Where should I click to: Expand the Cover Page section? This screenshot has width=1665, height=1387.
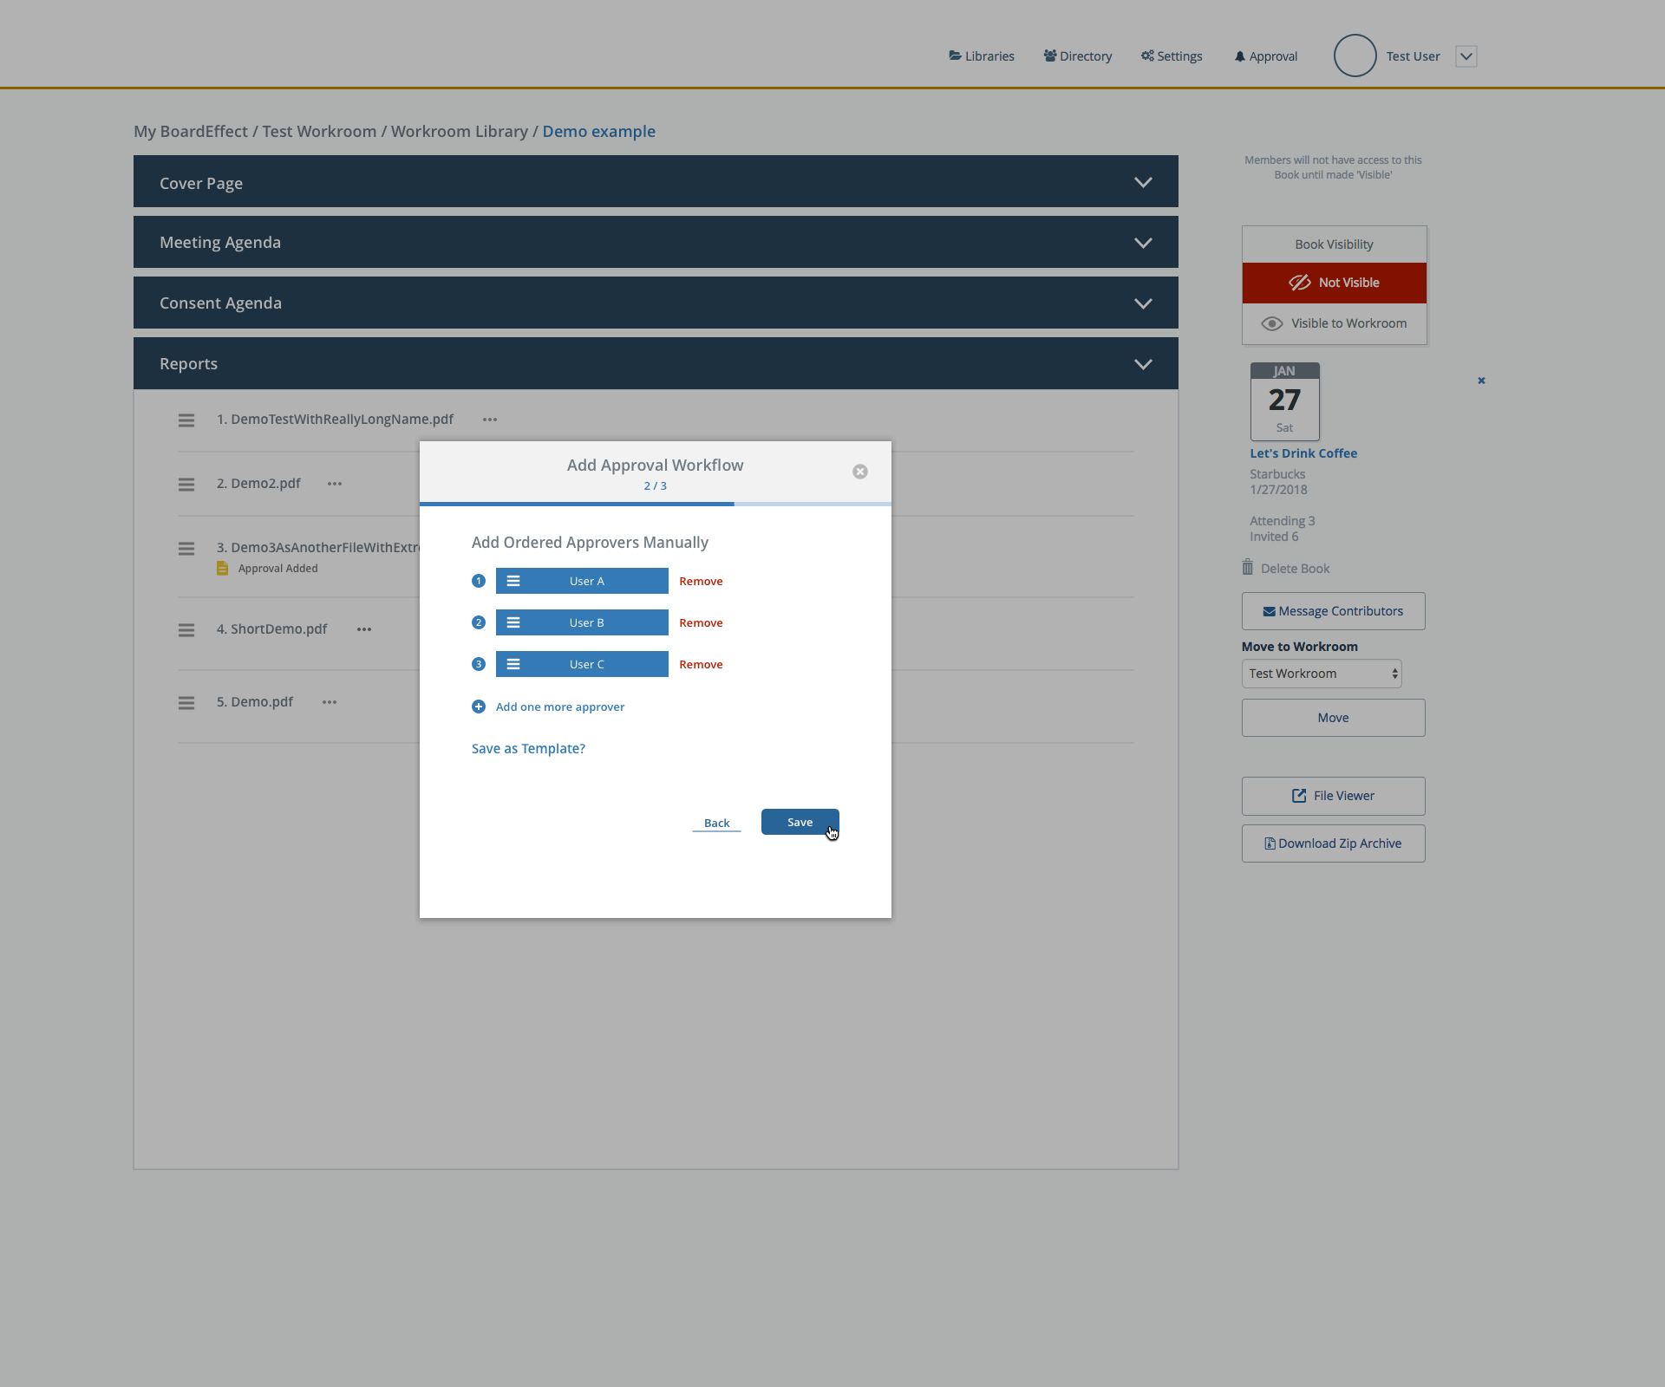[1143, 182]
